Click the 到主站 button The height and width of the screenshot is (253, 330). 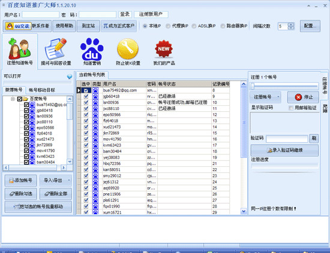click(x=88, y=26)
